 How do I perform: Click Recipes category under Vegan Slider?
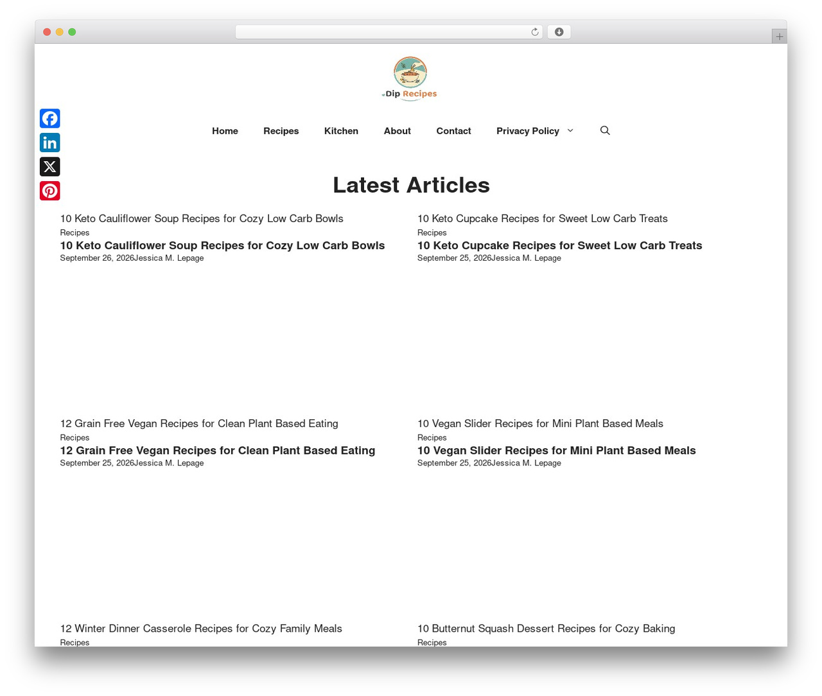[432, 437]
